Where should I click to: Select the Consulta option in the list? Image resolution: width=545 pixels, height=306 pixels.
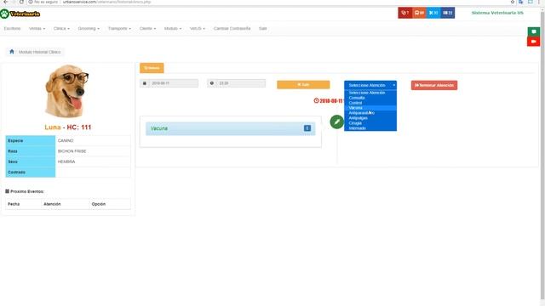coord(370,98)
